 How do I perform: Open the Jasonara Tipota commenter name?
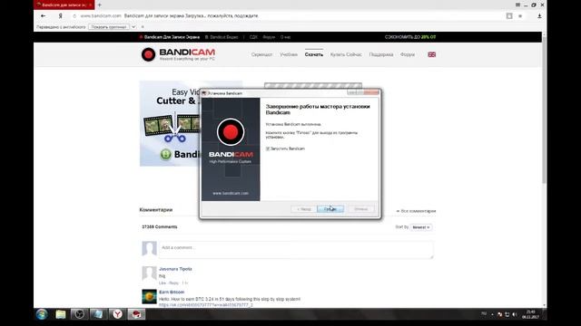tap(175, 269)
